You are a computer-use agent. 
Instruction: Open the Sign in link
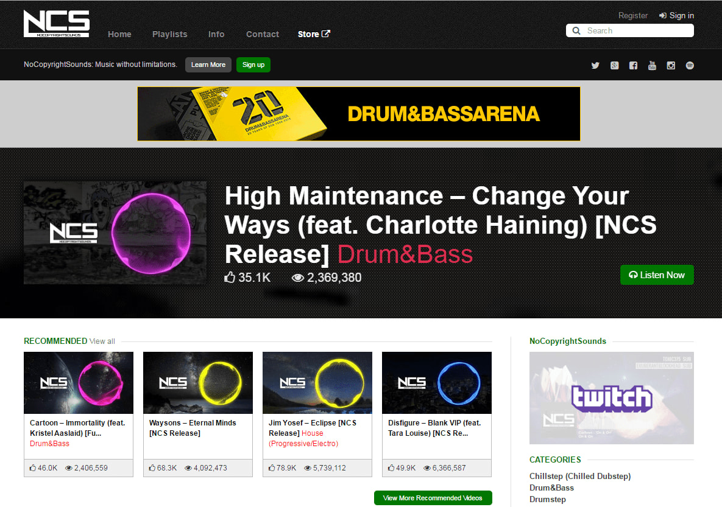click(676, 16)
